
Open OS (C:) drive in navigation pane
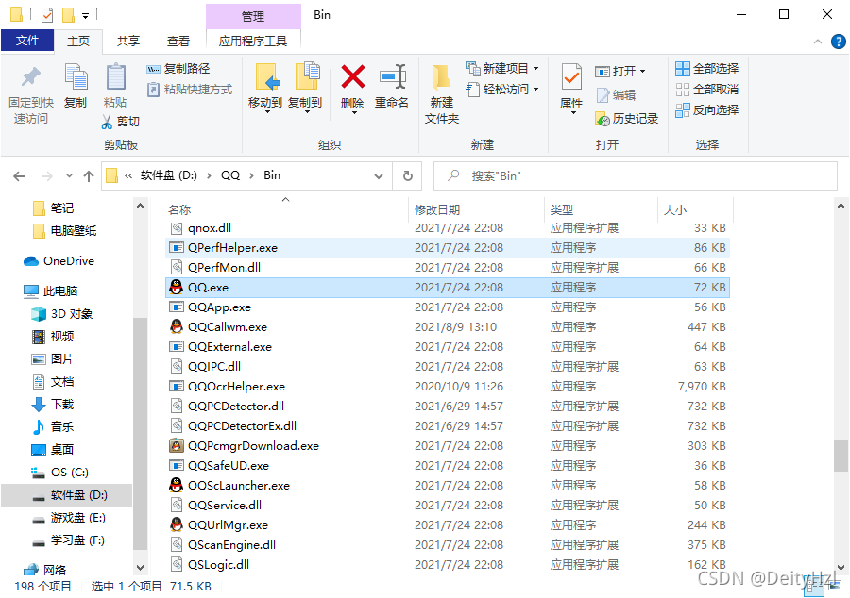tap(59, 472)
